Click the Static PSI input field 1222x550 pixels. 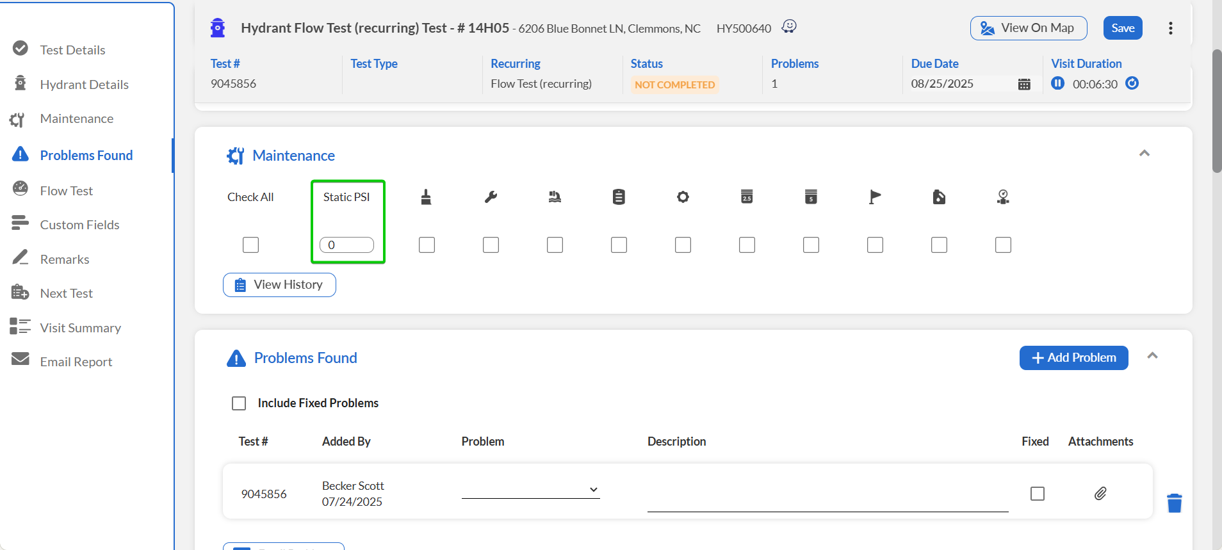346,245
